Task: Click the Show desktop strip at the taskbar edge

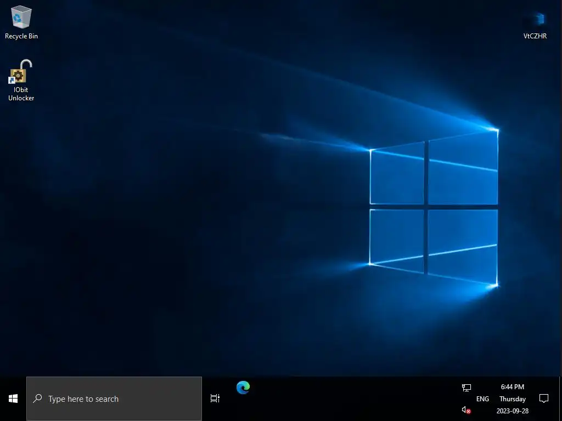Action: [560, 399]
